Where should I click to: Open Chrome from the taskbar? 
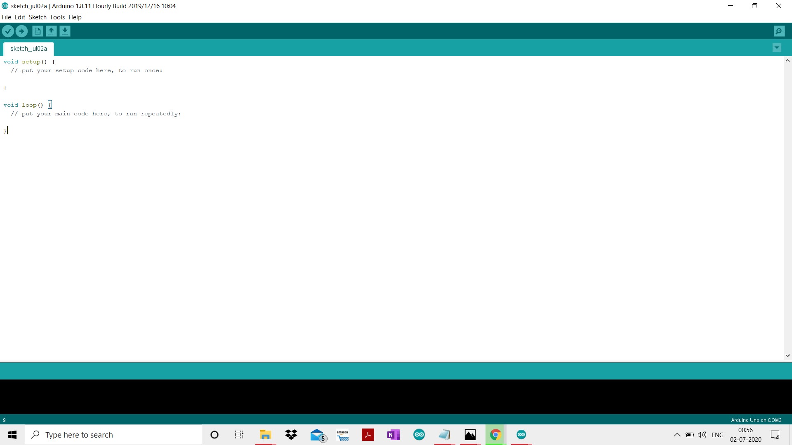(495, 435)
